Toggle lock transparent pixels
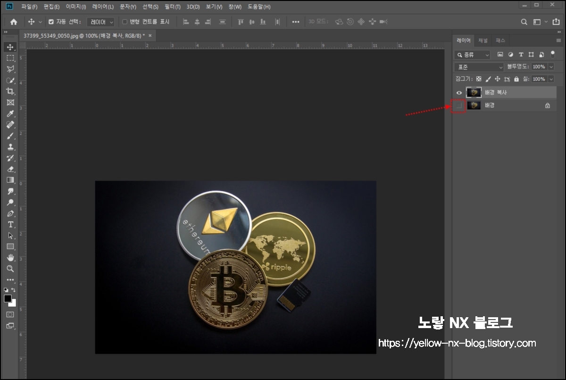566x380 pixels. (x=479, y=79)
